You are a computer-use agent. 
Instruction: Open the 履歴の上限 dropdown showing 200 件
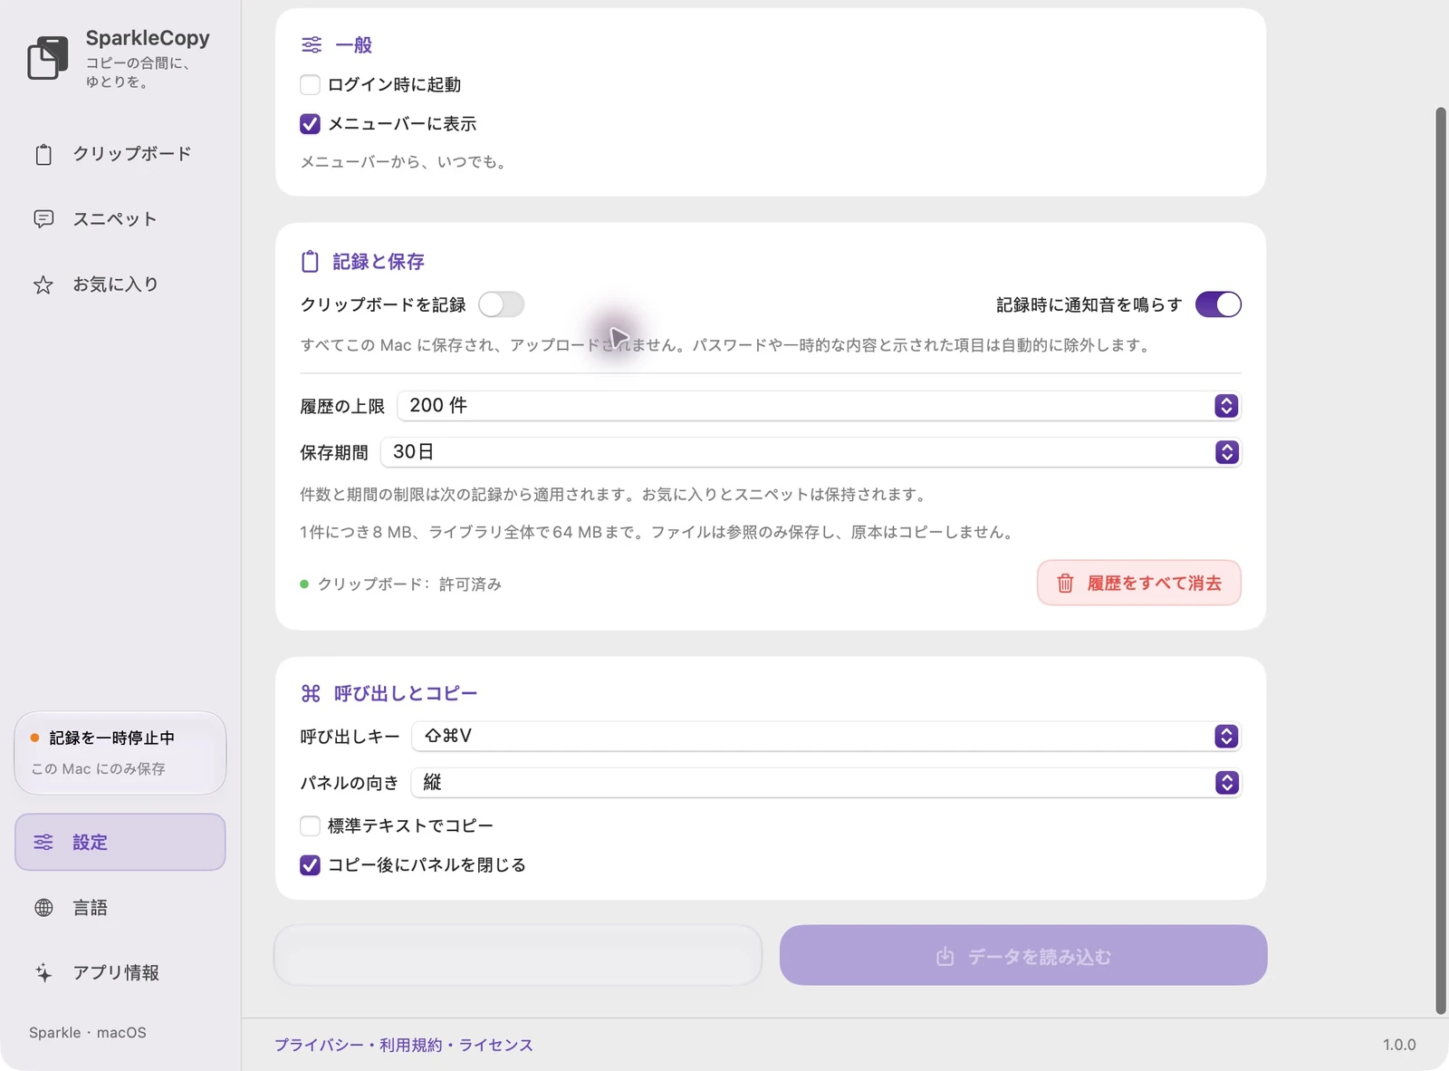pyautogui.click(x=819, y=406)
